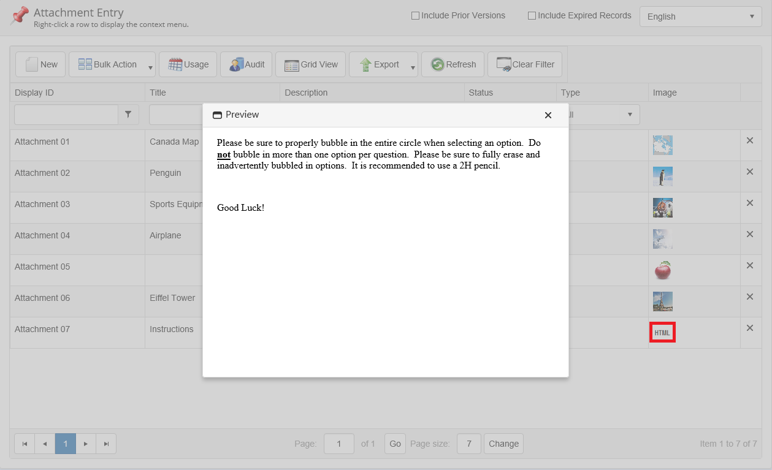This screenshot has height=470, width=772.
Task: Open the apple thumbnail for Attachment 05
Action: [x=662, y=270]
